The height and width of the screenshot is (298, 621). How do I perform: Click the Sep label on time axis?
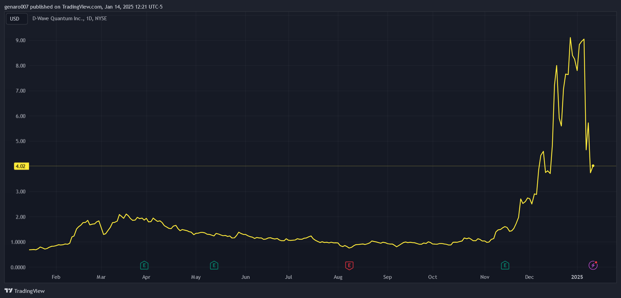(387, 277)
